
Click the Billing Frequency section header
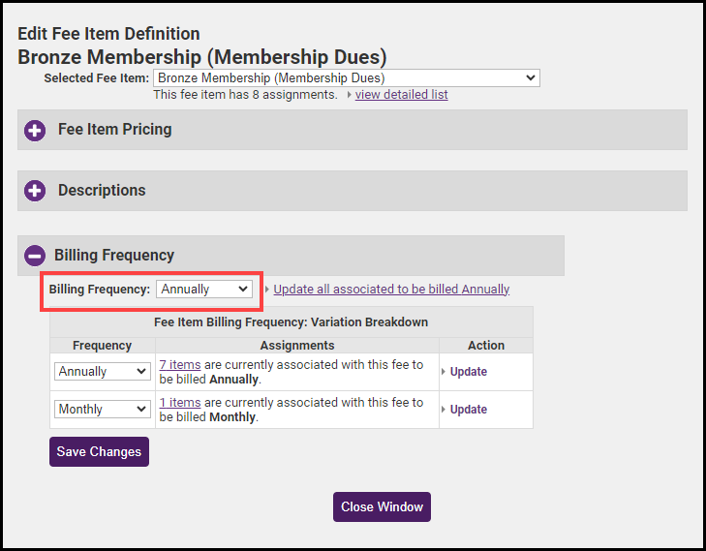(x=114, y=256)
